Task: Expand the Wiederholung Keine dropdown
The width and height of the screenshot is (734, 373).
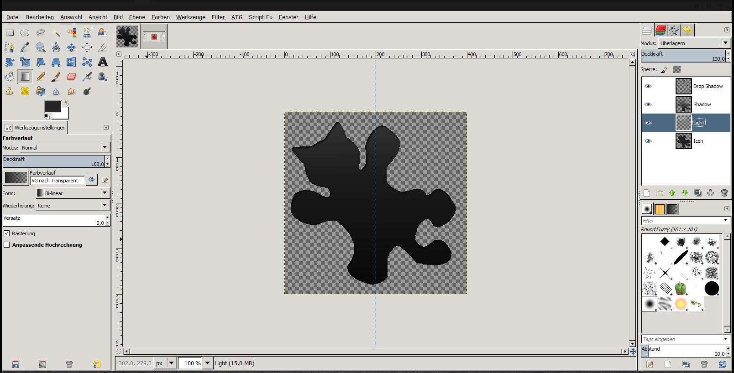Action: (73, 205)
